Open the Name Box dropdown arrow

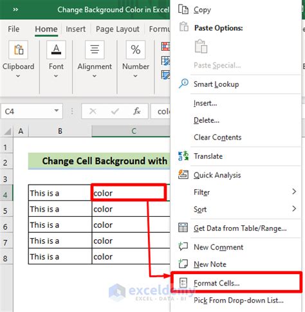pos(57,111)
